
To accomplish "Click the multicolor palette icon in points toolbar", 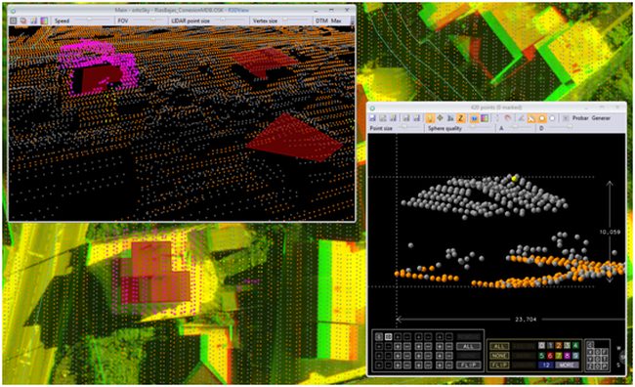I will tap(485, 118).
